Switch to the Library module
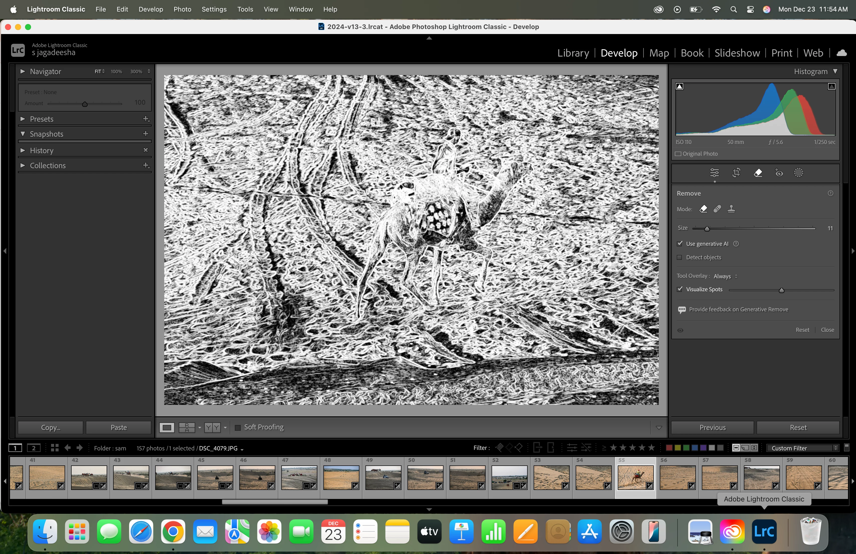 (x=573, y=53)
